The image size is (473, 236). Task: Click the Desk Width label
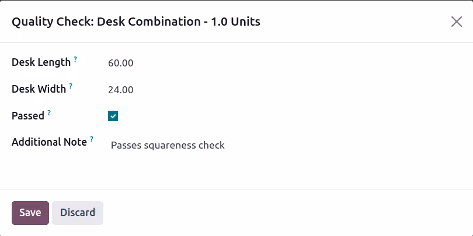click(x=39, y=89)
